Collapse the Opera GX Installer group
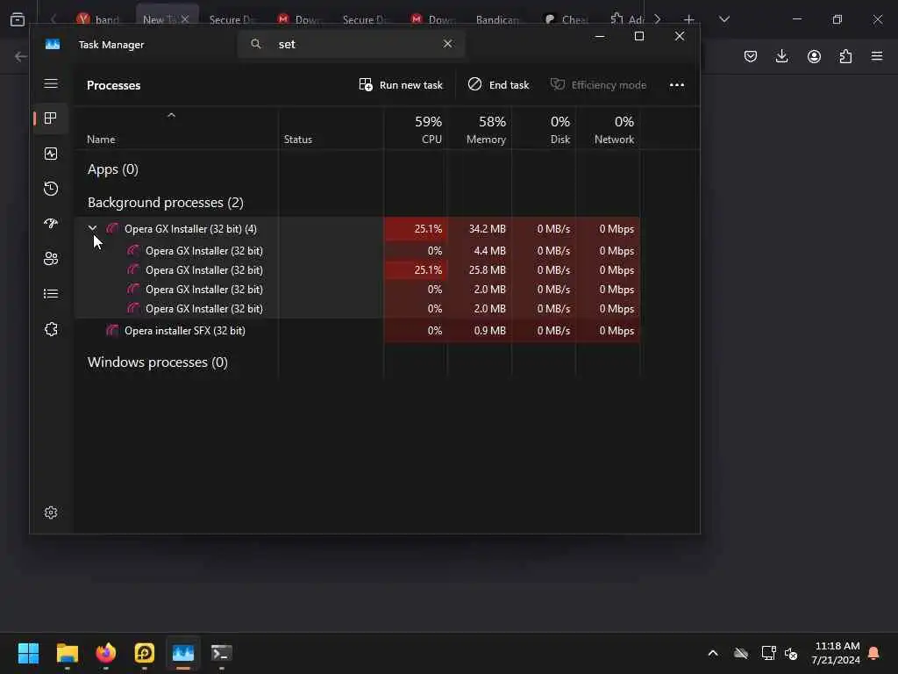 click(x=92, y=228)
